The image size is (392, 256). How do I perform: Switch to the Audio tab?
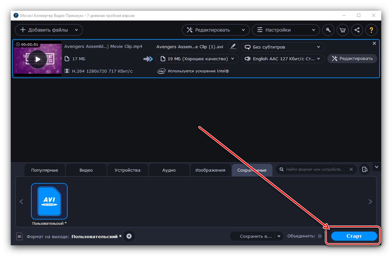169,170
